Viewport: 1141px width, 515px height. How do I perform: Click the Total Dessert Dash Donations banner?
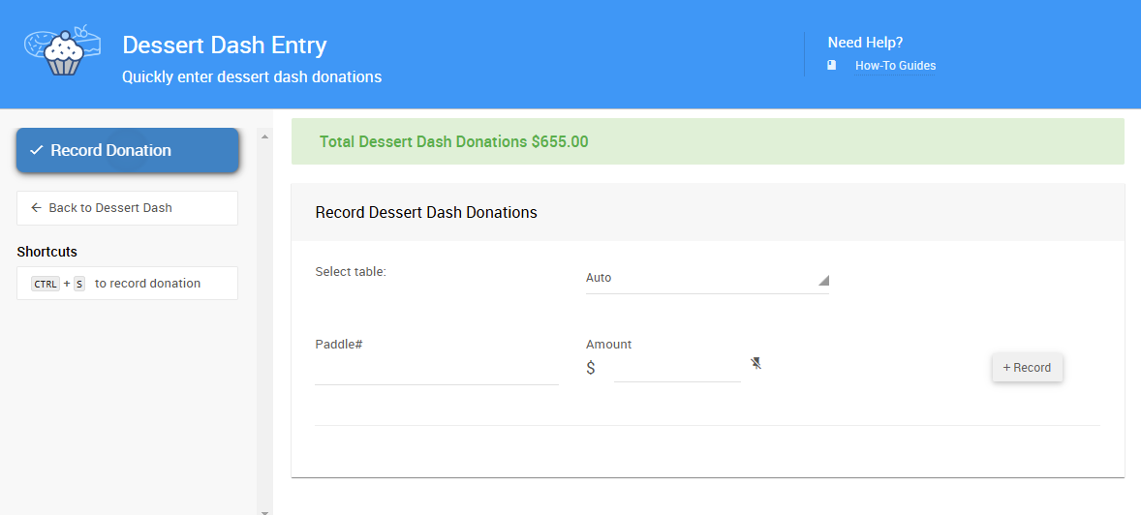point(707,141)
